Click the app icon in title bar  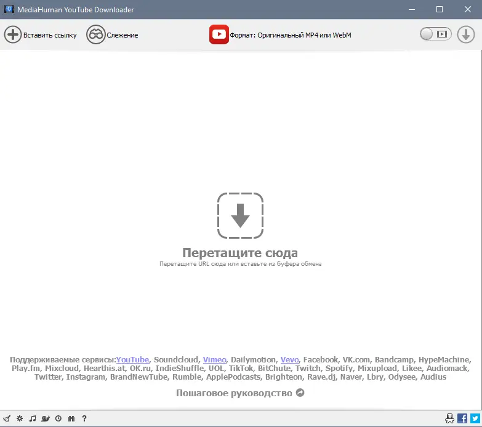pos(9,9)
